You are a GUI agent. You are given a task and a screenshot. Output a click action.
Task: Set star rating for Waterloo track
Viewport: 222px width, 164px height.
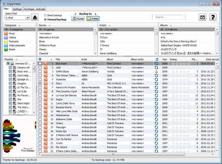pos(181,79)
